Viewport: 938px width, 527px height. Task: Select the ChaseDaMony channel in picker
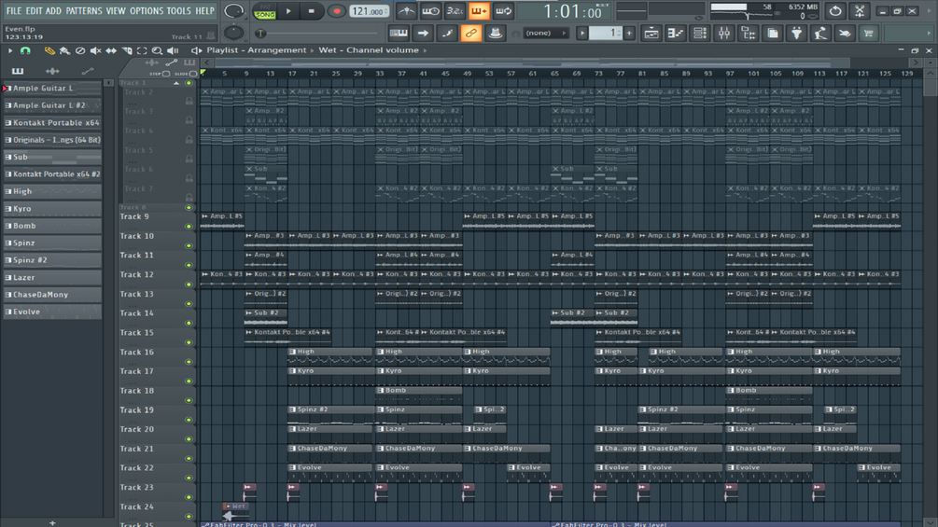click(x=52, y=295)
